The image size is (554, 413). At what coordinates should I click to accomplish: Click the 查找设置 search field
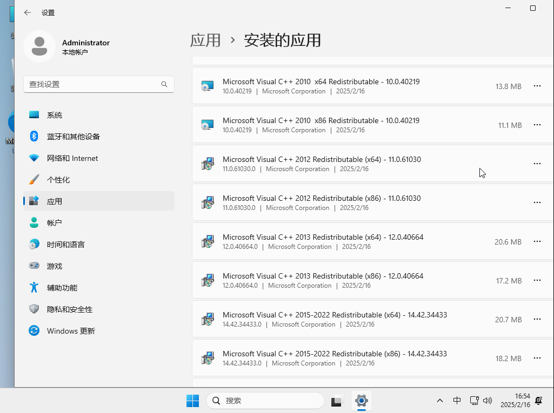pos(99,84)
